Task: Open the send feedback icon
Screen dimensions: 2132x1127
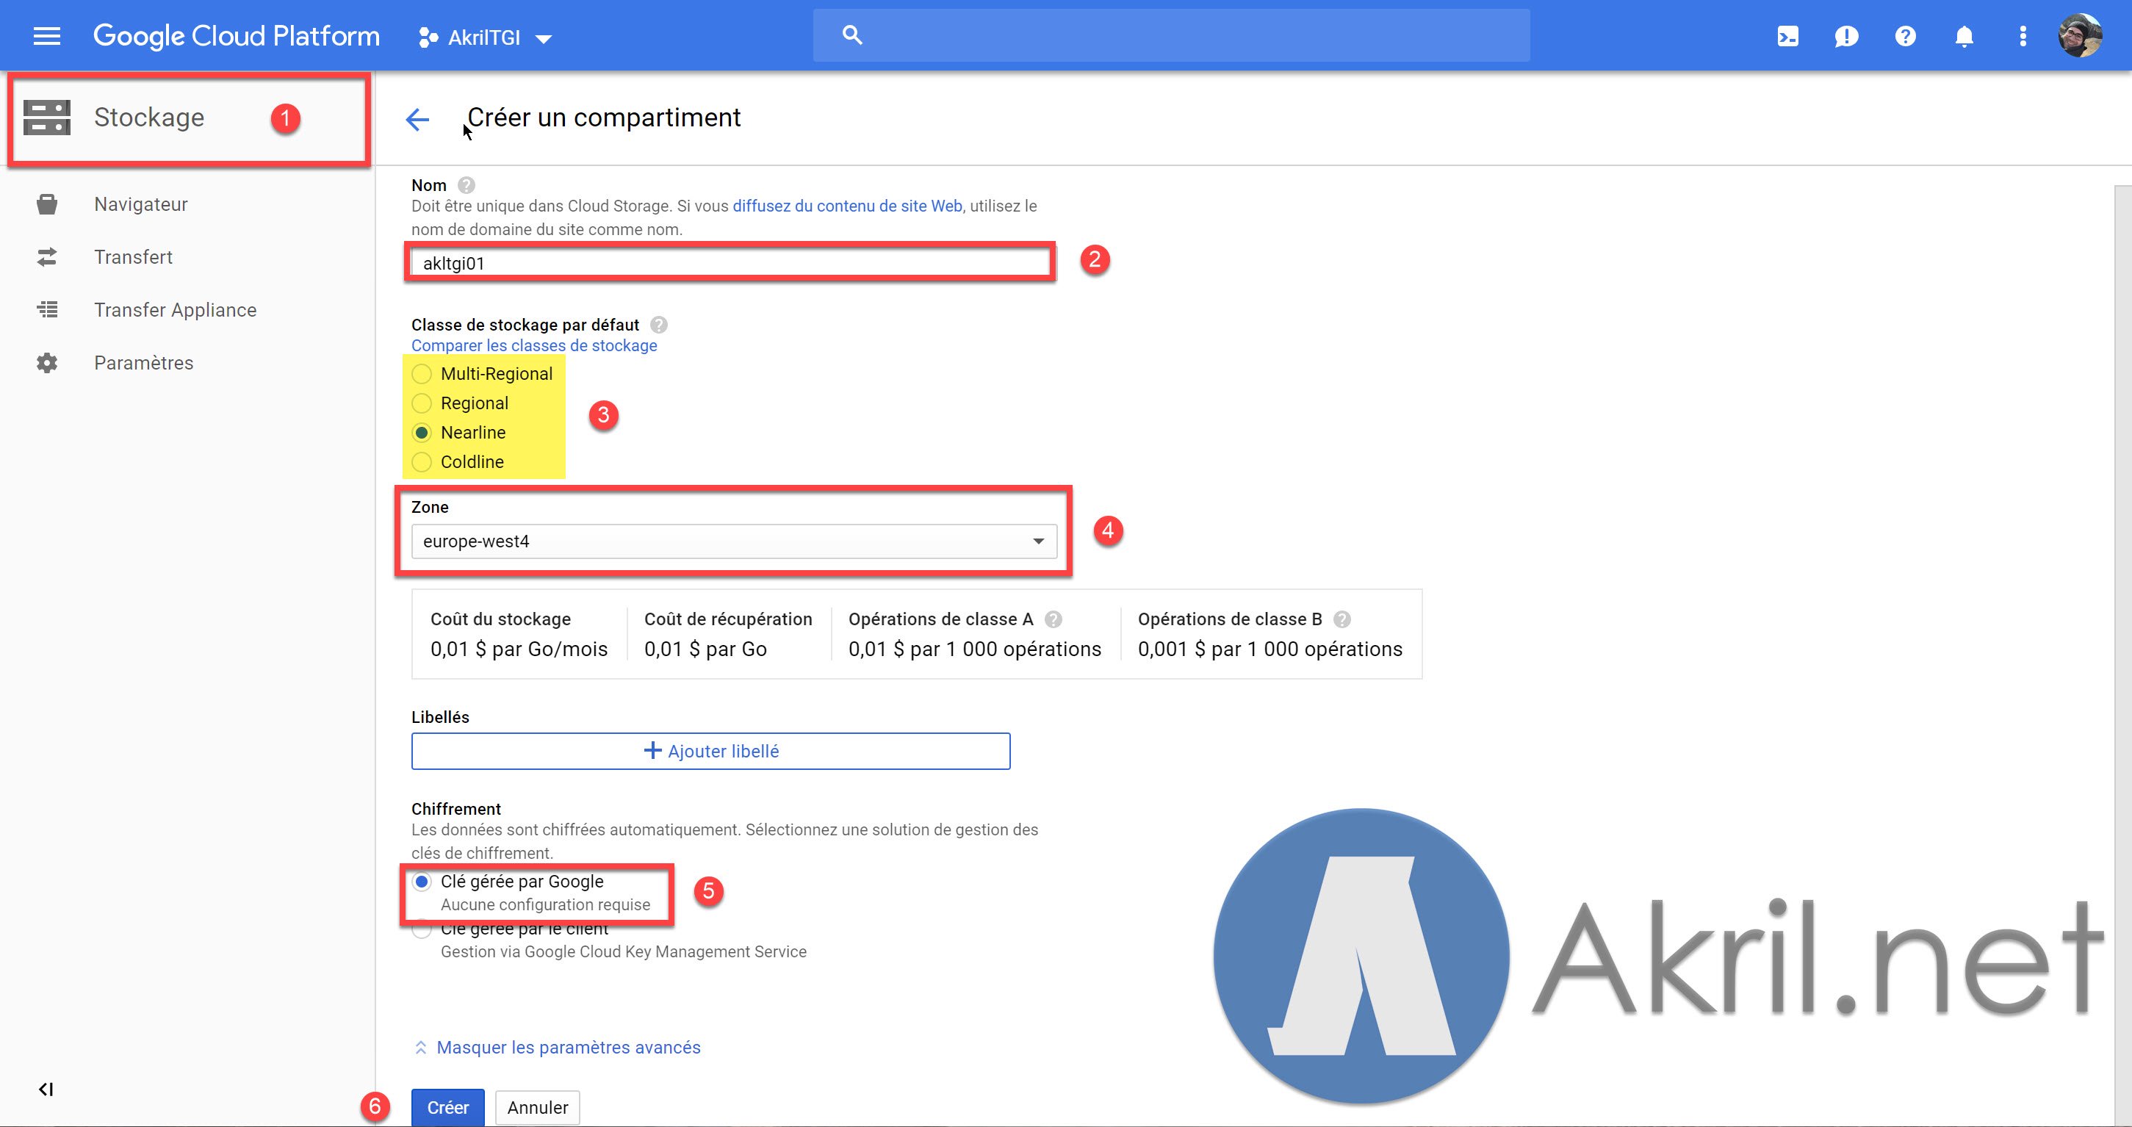Action: coord(1846,37)
